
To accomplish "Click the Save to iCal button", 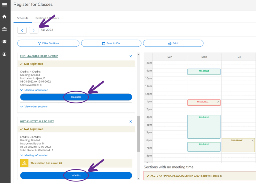I will tap(111, 43).
